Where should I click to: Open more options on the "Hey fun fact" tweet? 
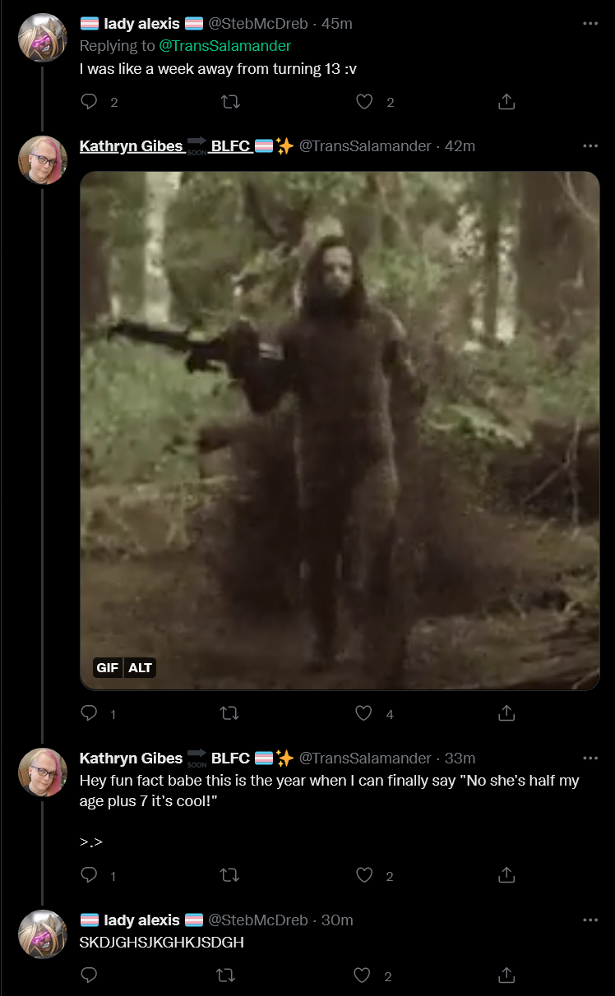tap(590, 758)
